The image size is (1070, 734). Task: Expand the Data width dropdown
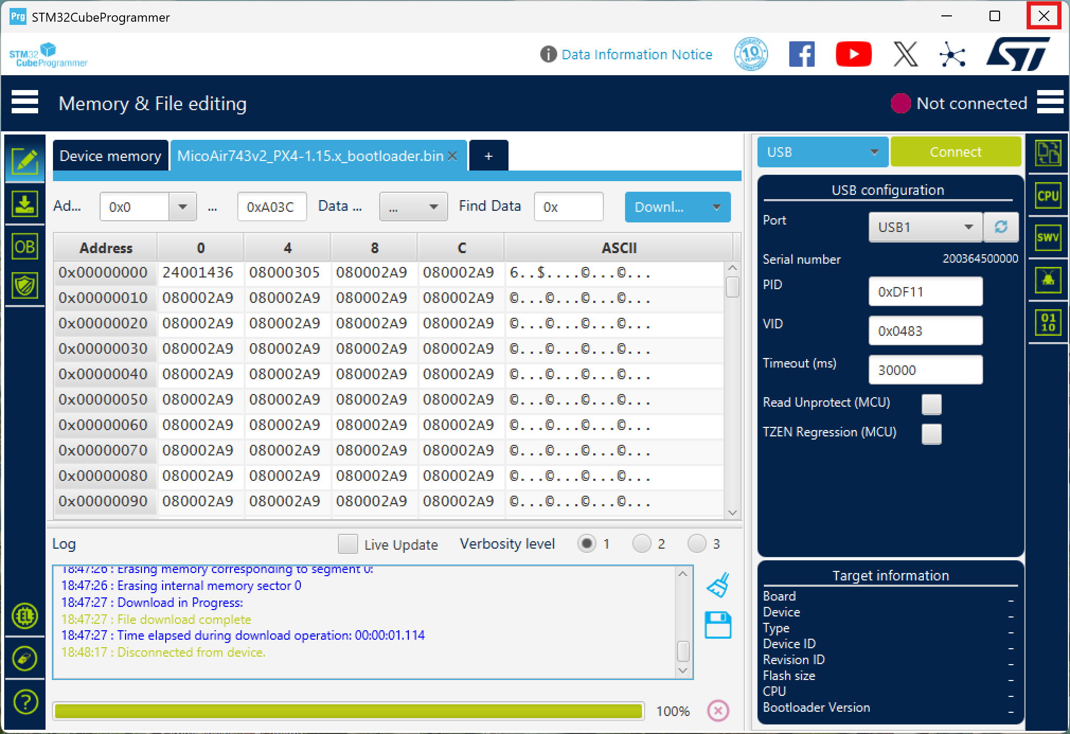point(413,207)
